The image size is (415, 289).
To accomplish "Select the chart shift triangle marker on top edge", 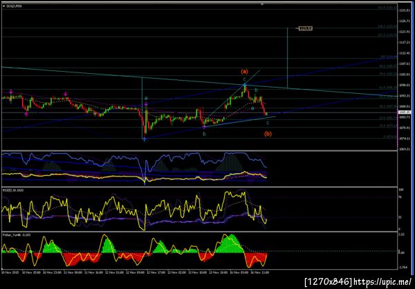I will click(262, 4).
